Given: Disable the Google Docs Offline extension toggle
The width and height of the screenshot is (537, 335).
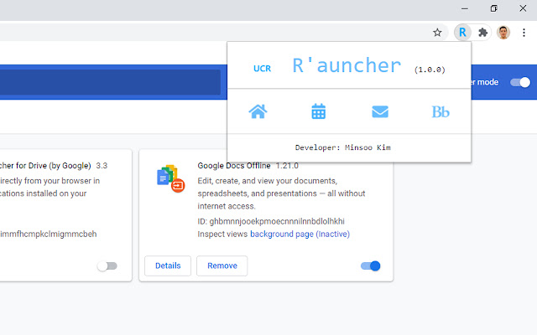Looking at the screenshot, I should pyautogui.click(x=371, y=265).
